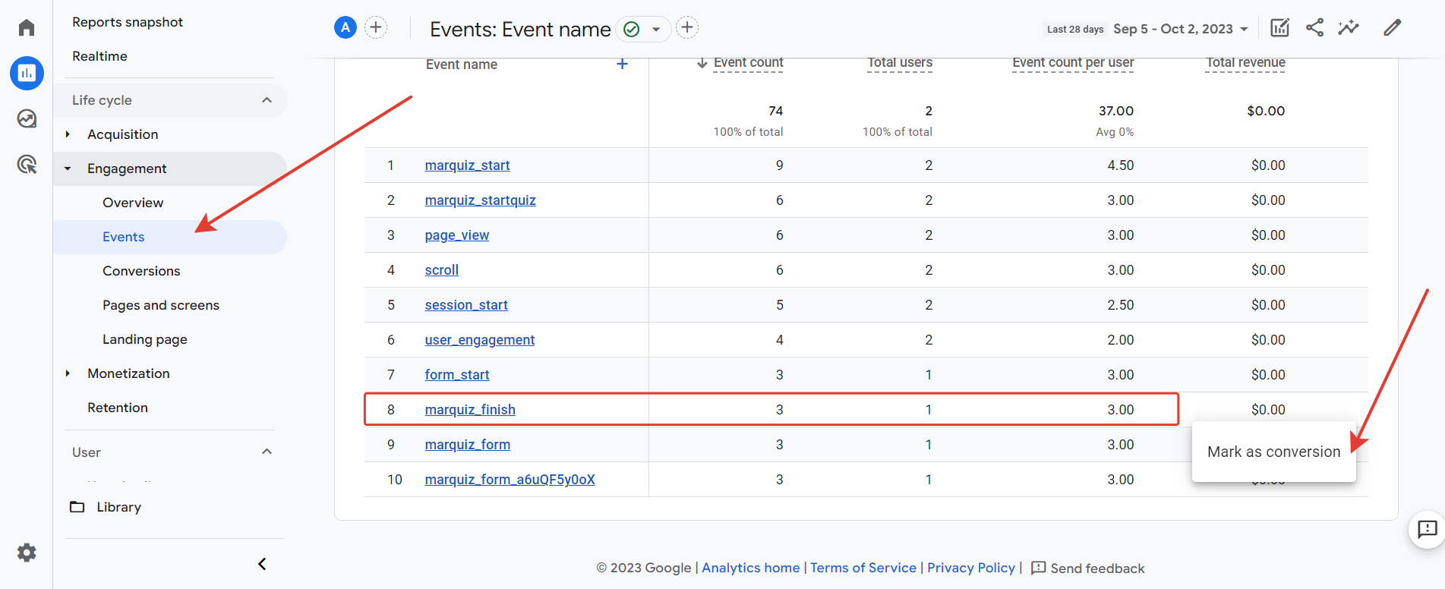Image resolution: width=1445 pixels, height=589 pixels.
Task: Click Send feedback in footer
Action: pos(1088,568)
